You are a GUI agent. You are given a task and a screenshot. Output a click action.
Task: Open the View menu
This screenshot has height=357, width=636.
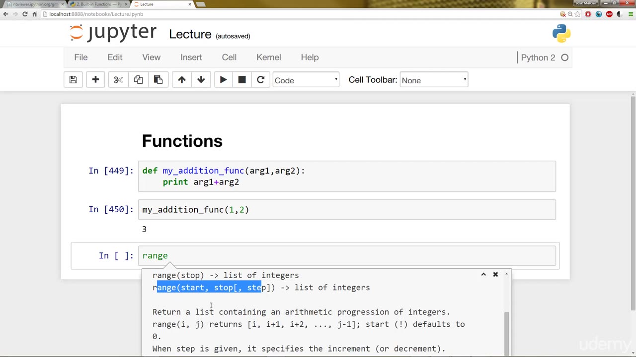(x=152, y=58)
